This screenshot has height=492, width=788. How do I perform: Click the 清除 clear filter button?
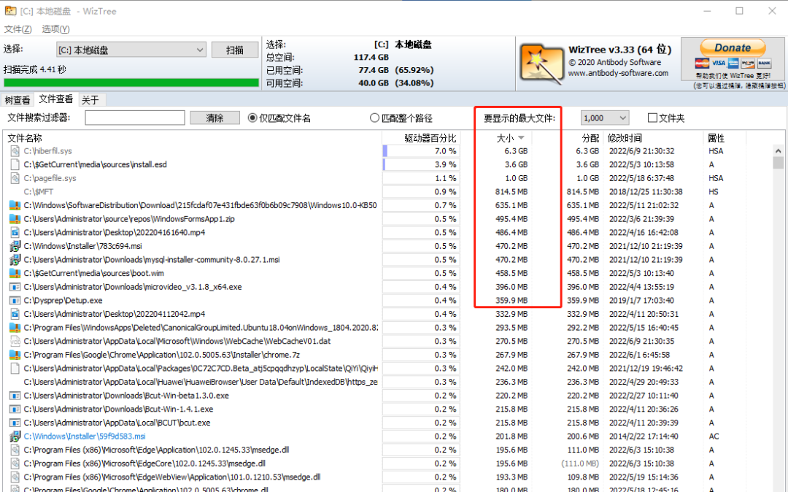pyautogui.click(x=215, y=118)
